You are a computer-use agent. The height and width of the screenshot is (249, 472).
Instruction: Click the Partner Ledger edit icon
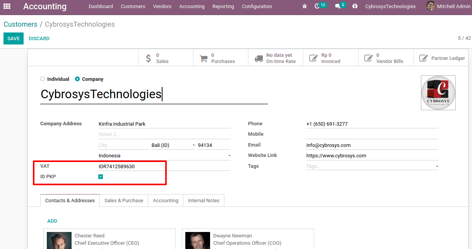coord(424,58)
